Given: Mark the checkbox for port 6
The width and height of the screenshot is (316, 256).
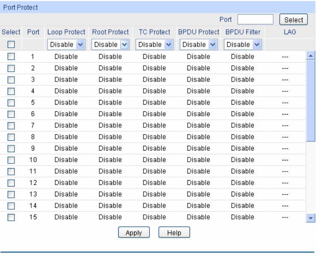Looking at the screenshot, I should point(11,114).
